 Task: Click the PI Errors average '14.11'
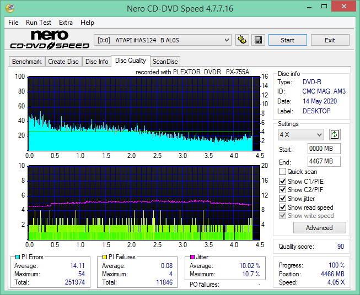coord(77,266)
